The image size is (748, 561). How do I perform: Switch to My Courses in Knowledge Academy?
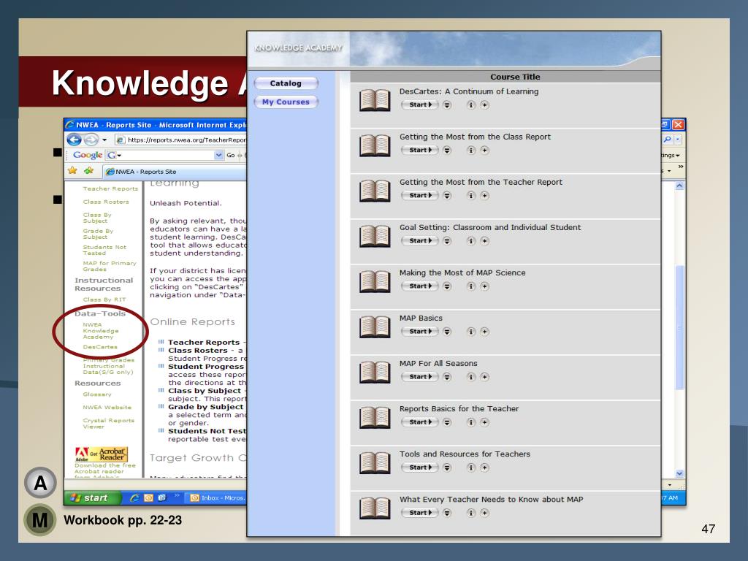coord(286,102)
